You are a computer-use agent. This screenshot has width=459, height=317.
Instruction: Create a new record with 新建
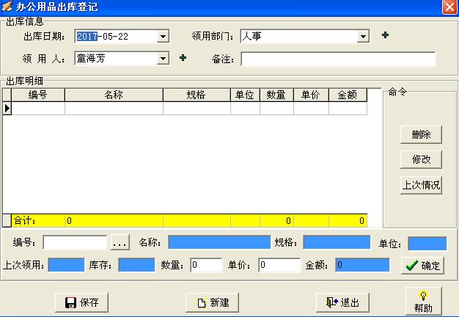212,302
